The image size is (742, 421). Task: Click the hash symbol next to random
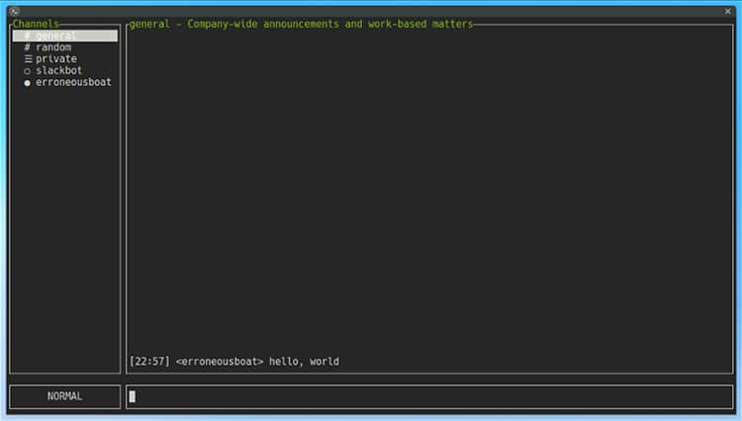pos(28,47)
